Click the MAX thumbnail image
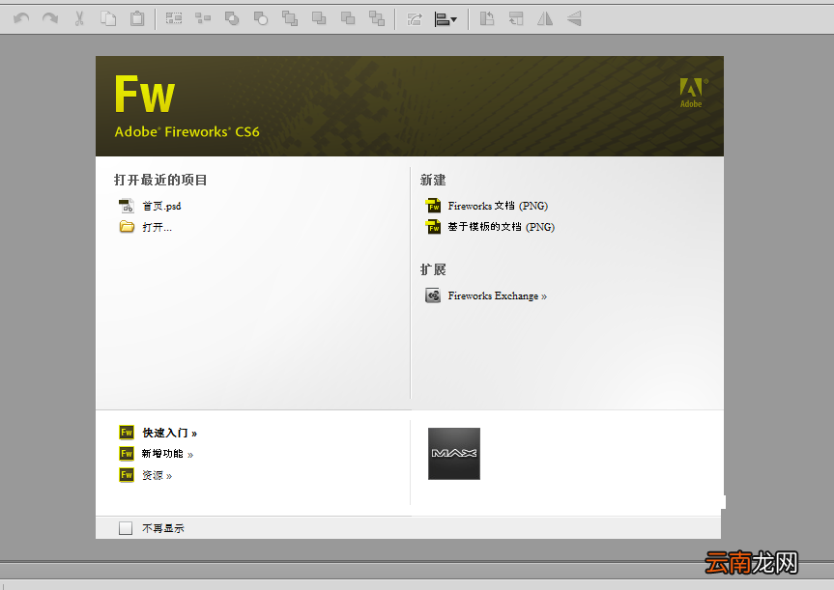This screenshot has width=834, height=590. [x=454, y=454]
